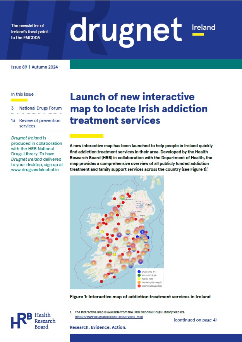Go to National Drugs Forum contents entry

tap(36, 108)
